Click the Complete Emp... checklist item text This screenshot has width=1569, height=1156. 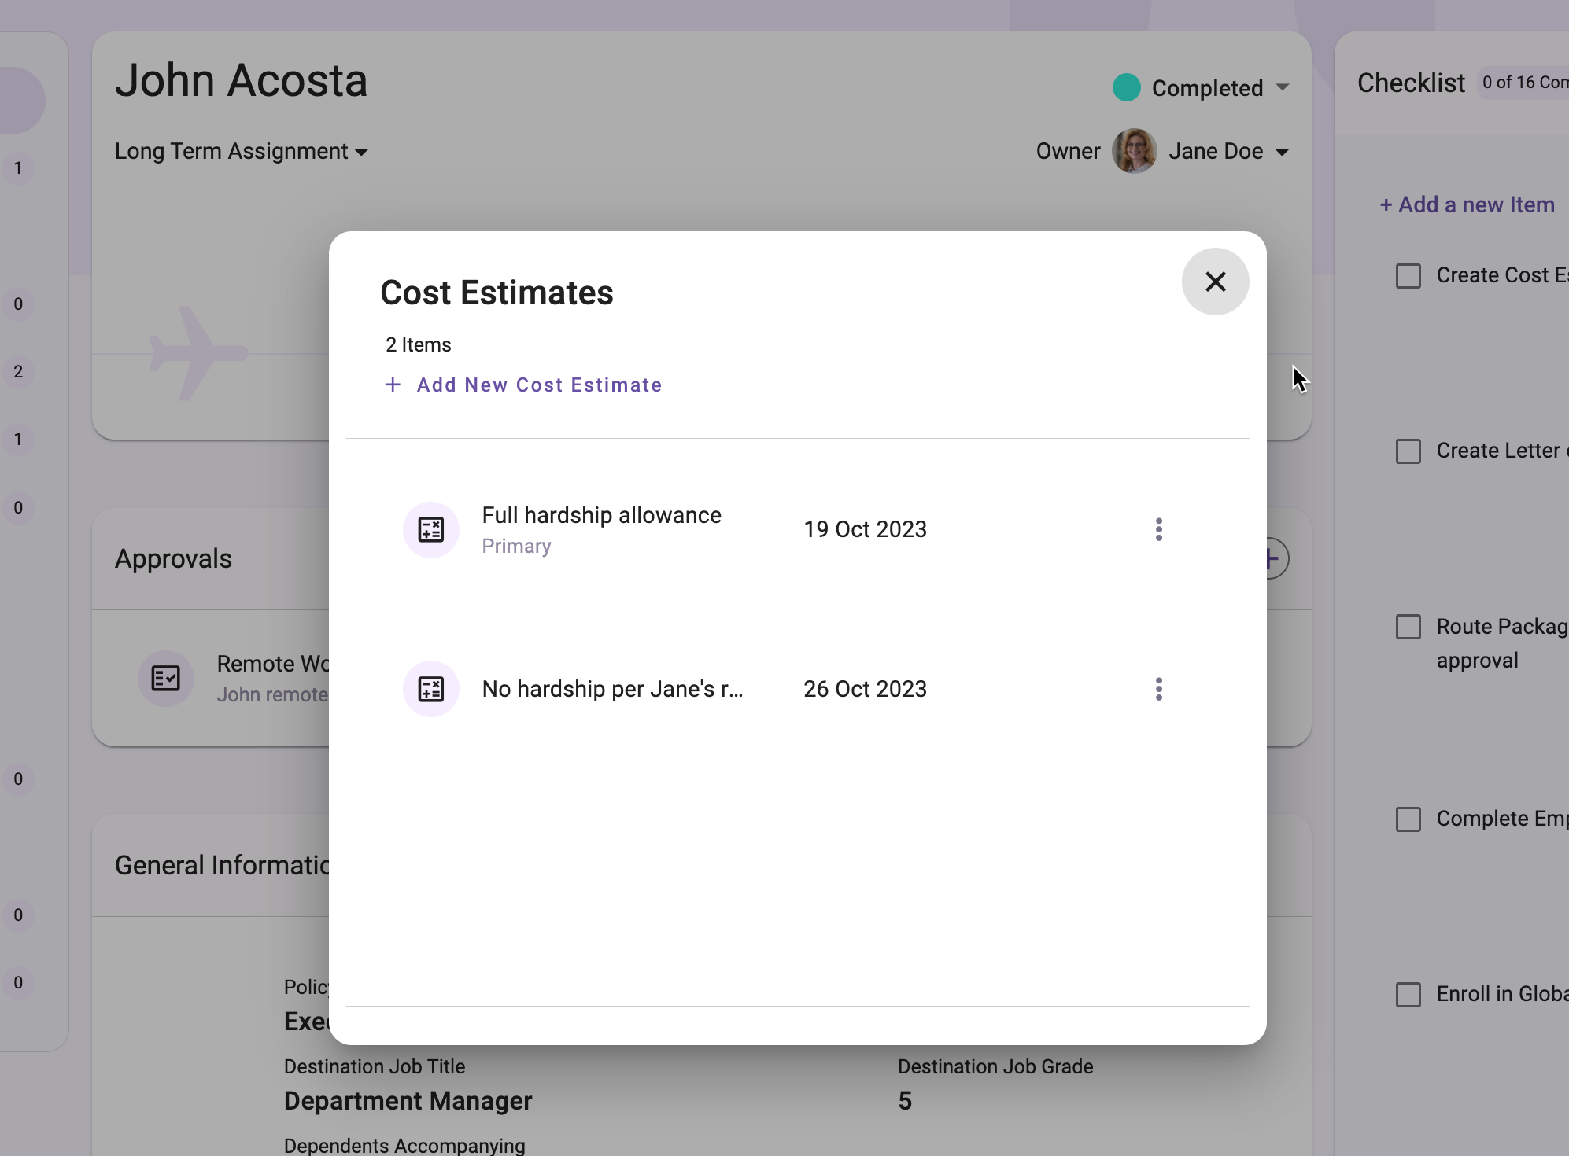(1501, 818)
